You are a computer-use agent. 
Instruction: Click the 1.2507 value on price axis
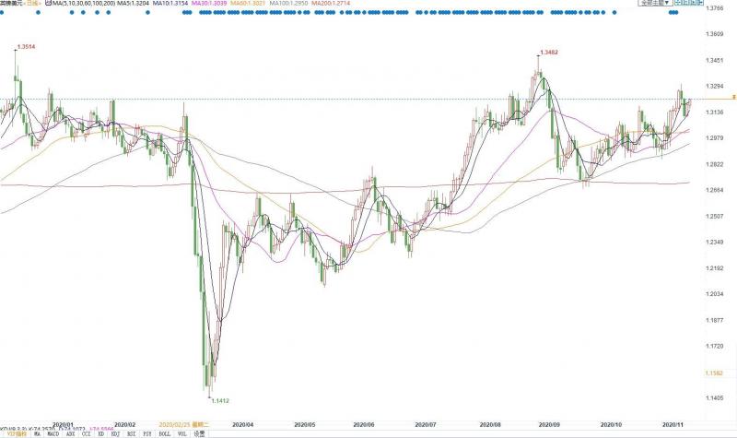(x=714, y=217)
